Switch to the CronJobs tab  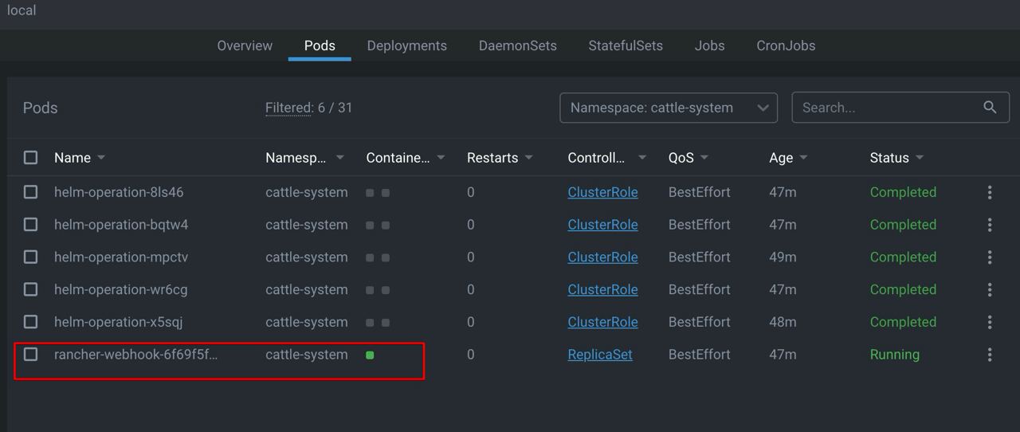(x=786, y=45)
